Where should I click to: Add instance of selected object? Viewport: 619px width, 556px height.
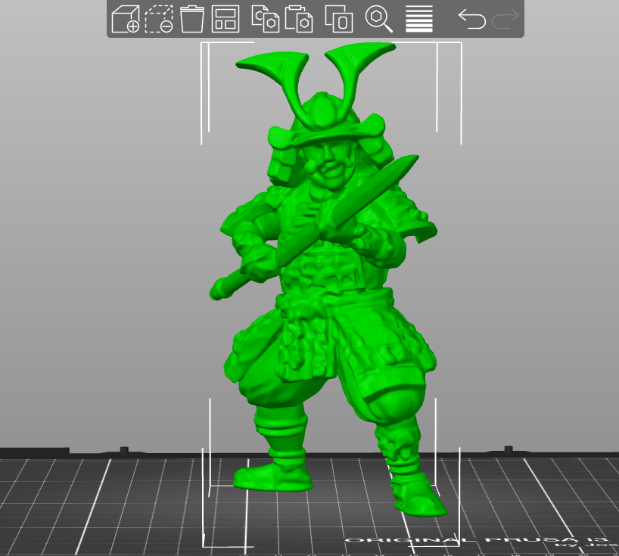(x=339, y=19)
